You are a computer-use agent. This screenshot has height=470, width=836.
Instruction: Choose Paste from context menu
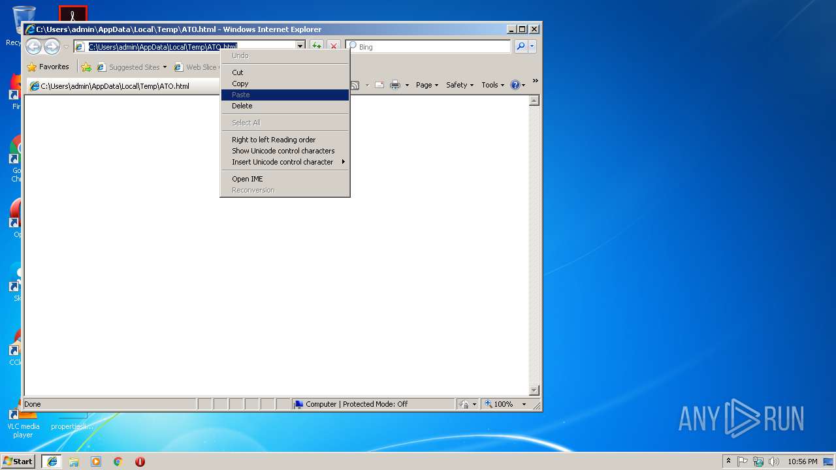pos(285,95)
